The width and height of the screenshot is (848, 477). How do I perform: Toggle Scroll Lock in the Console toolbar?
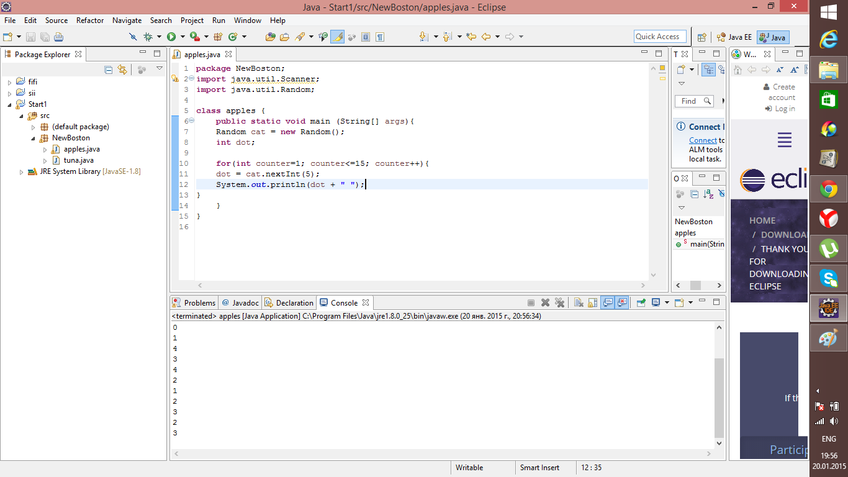point(591,302)
